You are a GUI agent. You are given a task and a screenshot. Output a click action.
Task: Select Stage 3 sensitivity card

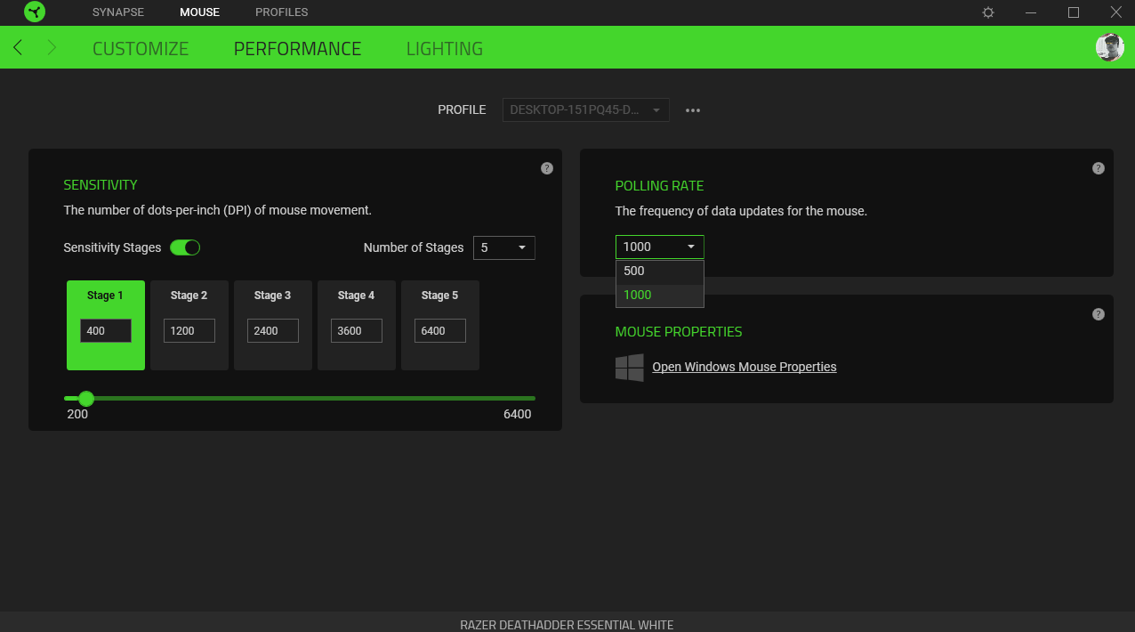point(273,325)
